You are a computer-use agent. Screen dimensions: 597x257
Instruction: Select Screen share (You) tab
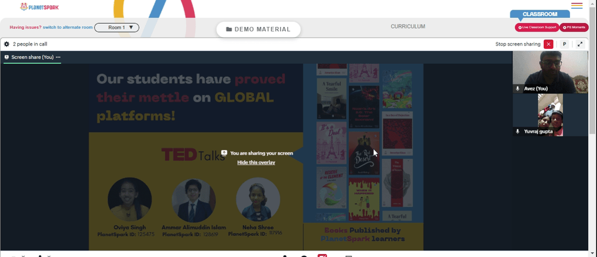[32, 57]
